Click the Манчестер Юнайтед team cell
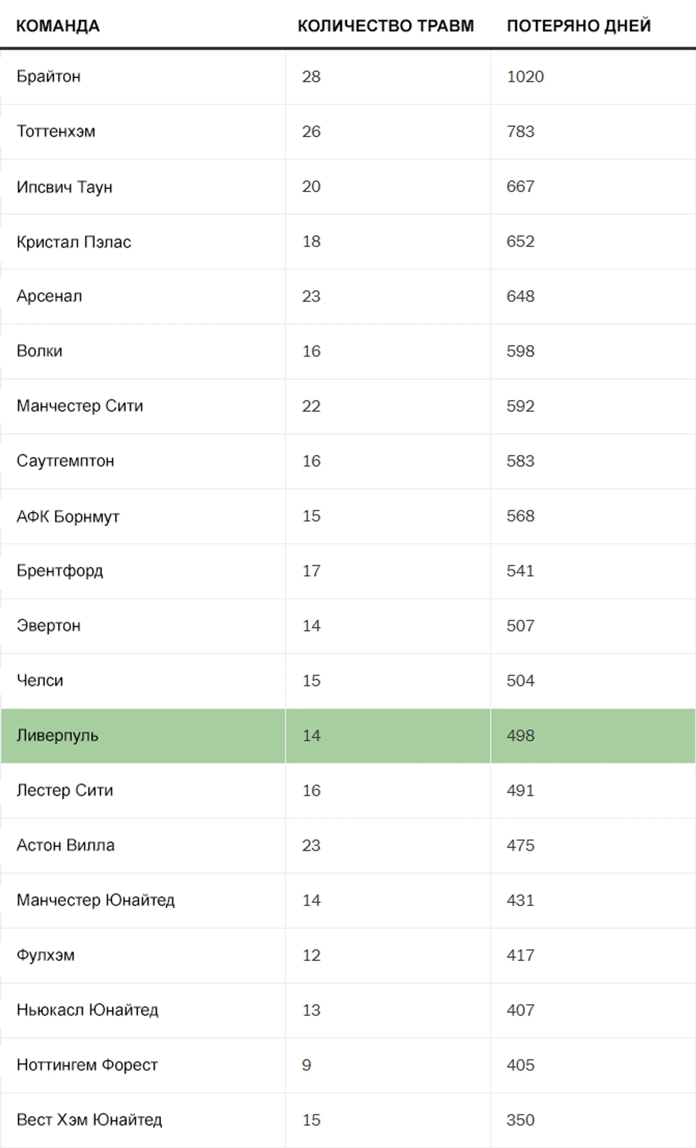 (x=95, y=900)
